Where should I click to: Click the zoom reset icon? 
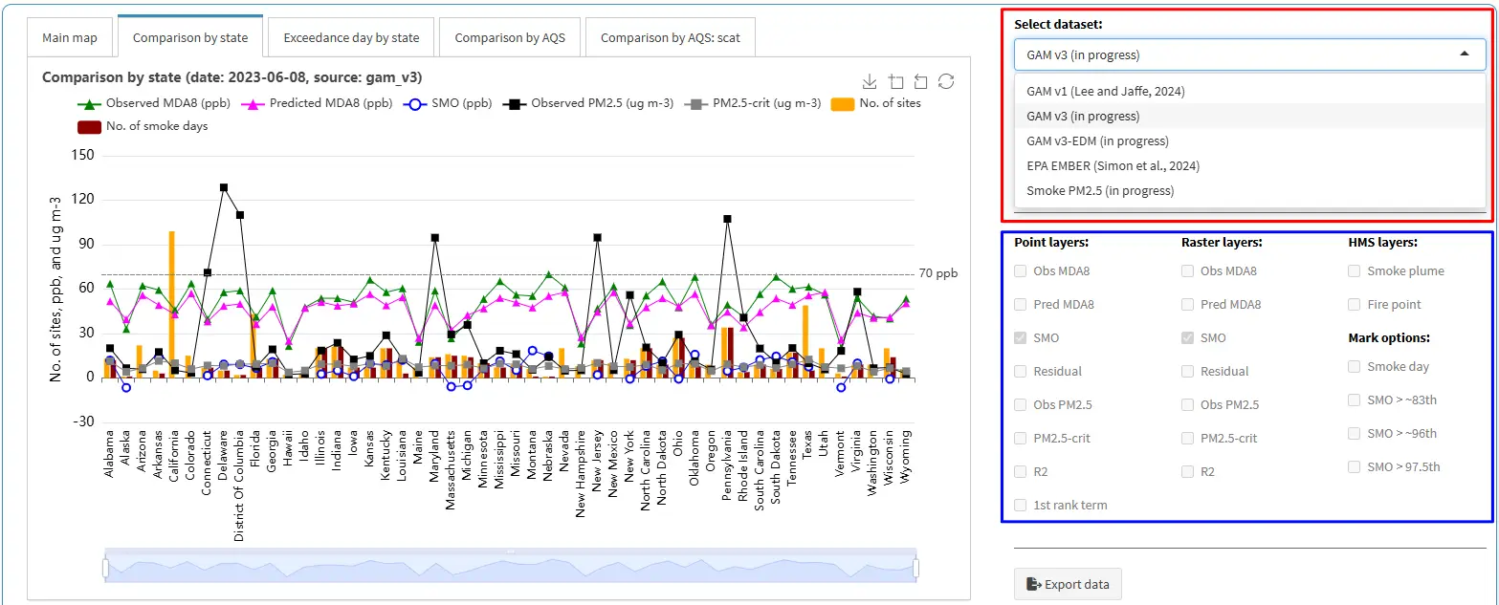tap(921, 81)
